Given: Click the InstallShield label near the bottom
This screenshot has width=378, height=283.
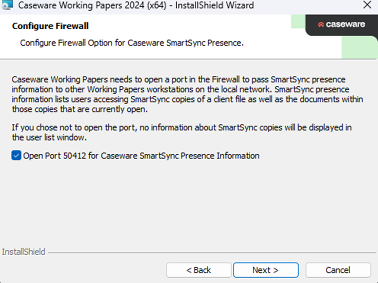Looking at the screenshot, I should (23, 252).
